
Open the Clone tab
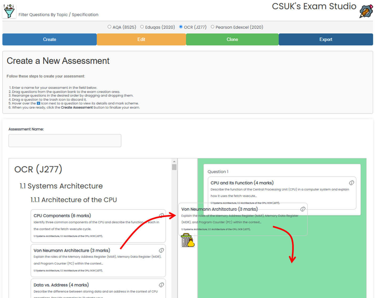click(x=232, y=39)
